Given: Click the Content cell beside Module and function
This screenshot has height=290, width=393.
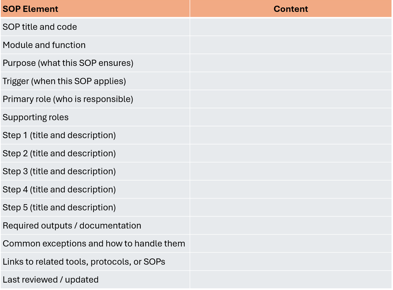Looking at the screenshot, I should pos(291,45).
